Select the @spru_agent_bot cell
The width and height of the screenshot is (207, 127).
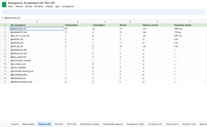click(x=37, y=57)
